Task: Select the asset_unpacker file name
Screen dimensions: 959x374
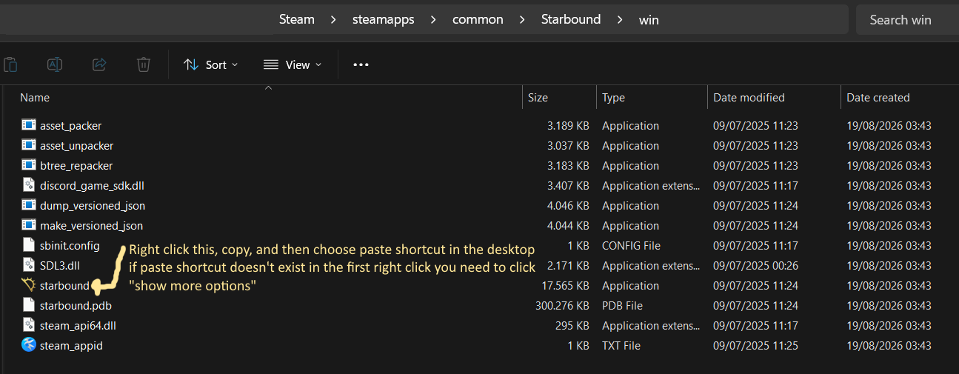Action: [77, 146]
